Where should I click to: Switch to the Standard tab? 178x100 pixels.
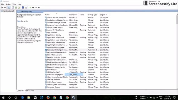pos(29,91)
